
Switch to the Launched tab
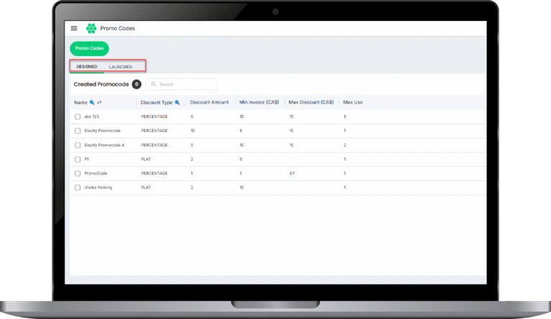tap(121, 67)
